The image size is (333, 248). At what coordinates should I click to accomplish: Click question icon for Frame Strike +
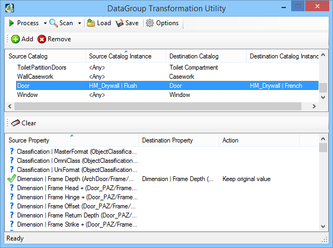point(12,224)
